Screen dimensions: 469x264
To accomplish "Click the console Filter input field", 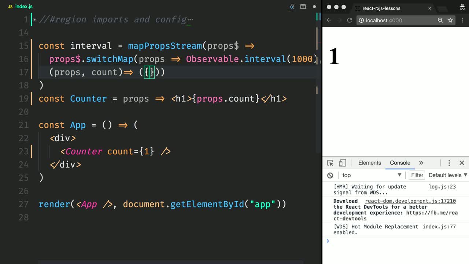I will [417, 175].
